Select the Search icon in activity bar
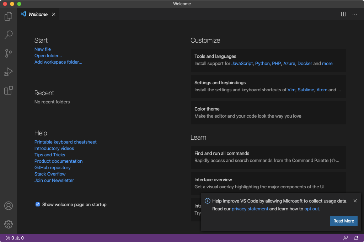The width and height of the screenshot is (364, 242). 8,35
